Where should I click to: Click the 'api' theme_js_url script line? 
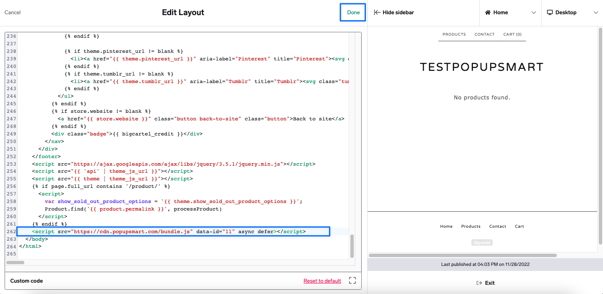click(x=112, y=172)
